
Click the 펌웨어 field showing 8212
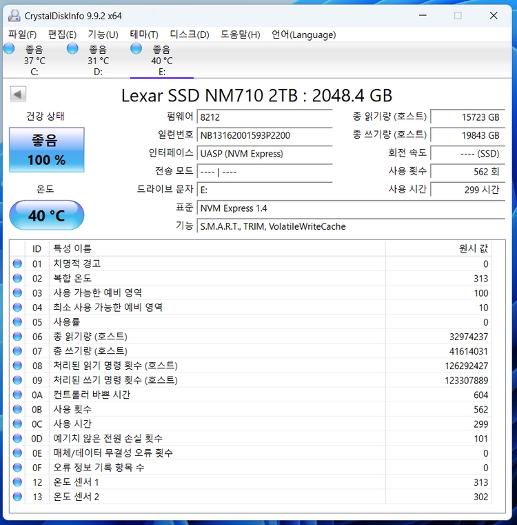(x=265, y=117)
